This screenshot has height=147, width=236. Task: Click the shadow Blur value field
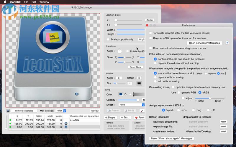(x=130, y=83)
